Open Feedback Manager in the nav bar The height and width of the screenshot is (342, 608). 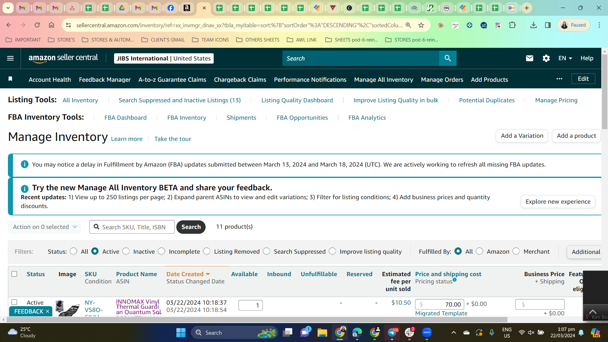click(105, 79)
